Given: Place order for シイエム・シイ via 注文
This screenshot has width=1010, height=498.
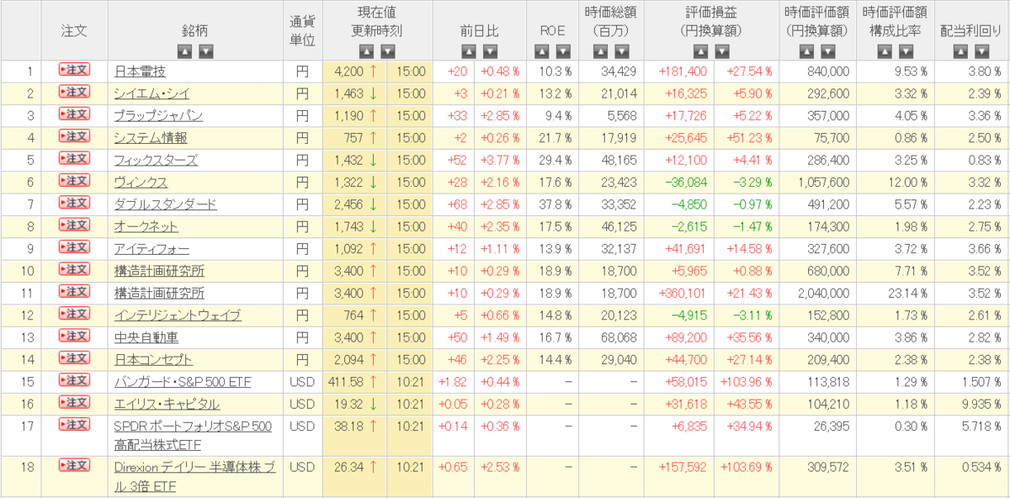Looking at the screenshot, I should [74, 92].
